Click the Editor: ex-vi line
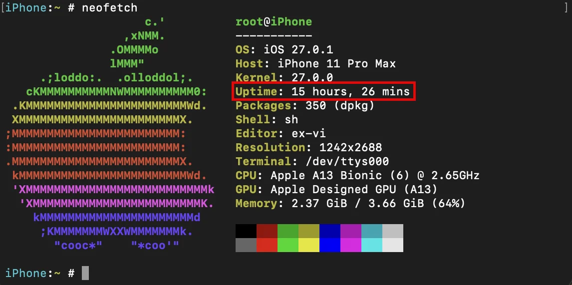 [281, 133]
